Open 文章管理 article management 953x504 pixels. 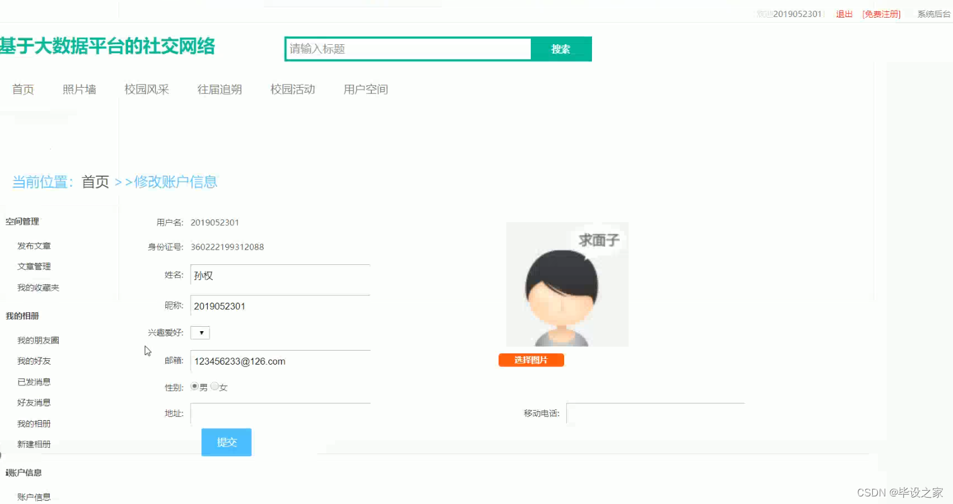[x=34, y=266]
